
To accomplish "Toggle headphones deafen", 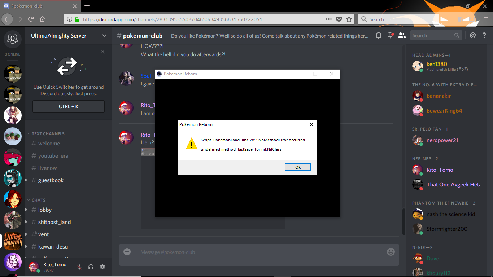I will pyautogui.click(x=91, y=267).
